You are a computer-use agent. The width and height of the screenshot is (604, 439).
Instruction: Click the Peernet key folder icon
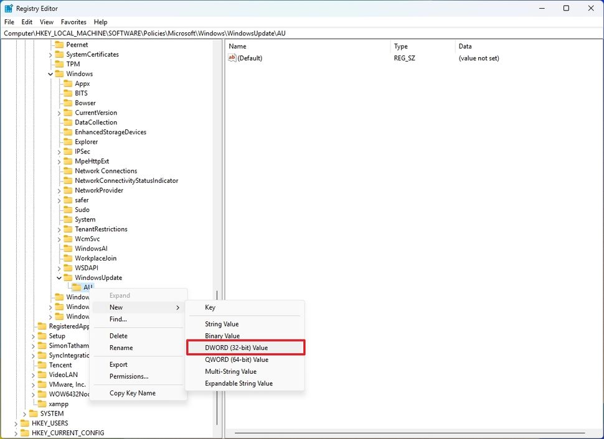59,44
